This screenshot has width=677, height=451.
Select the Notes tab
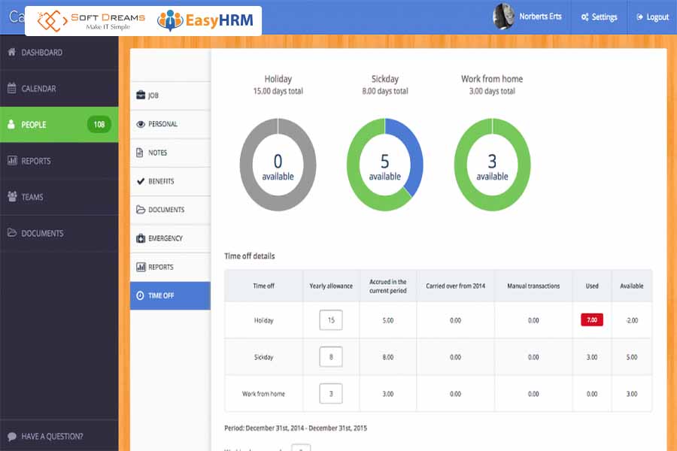(170, 153)
